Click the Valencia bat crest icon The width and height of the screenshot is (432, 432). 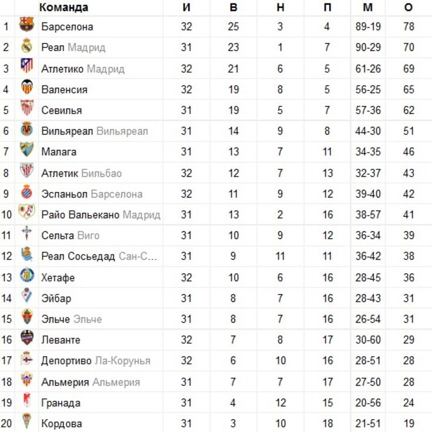click(26, 86)
